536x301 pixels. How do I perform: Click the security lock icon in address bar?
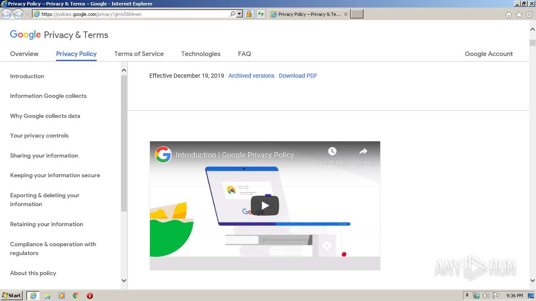(249, 14)
